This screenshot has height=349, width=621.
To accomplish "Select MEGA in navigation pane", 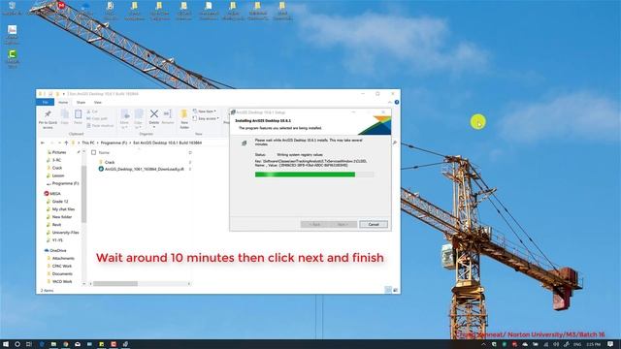I will [52, 194].
